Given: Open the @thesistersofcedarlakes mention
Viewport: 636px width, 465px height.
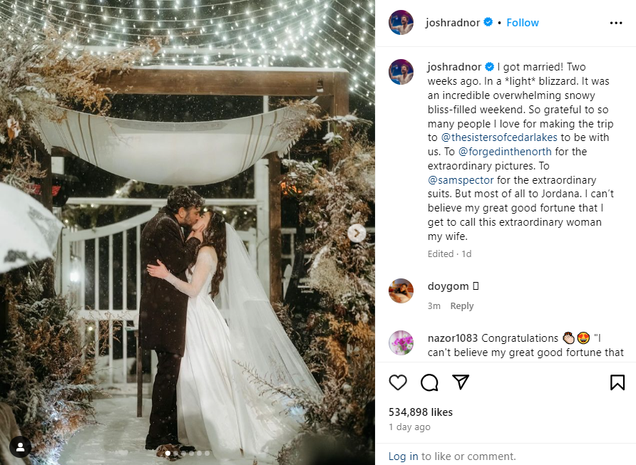Looking at the screenshot, I should click(x=499, y=137).
